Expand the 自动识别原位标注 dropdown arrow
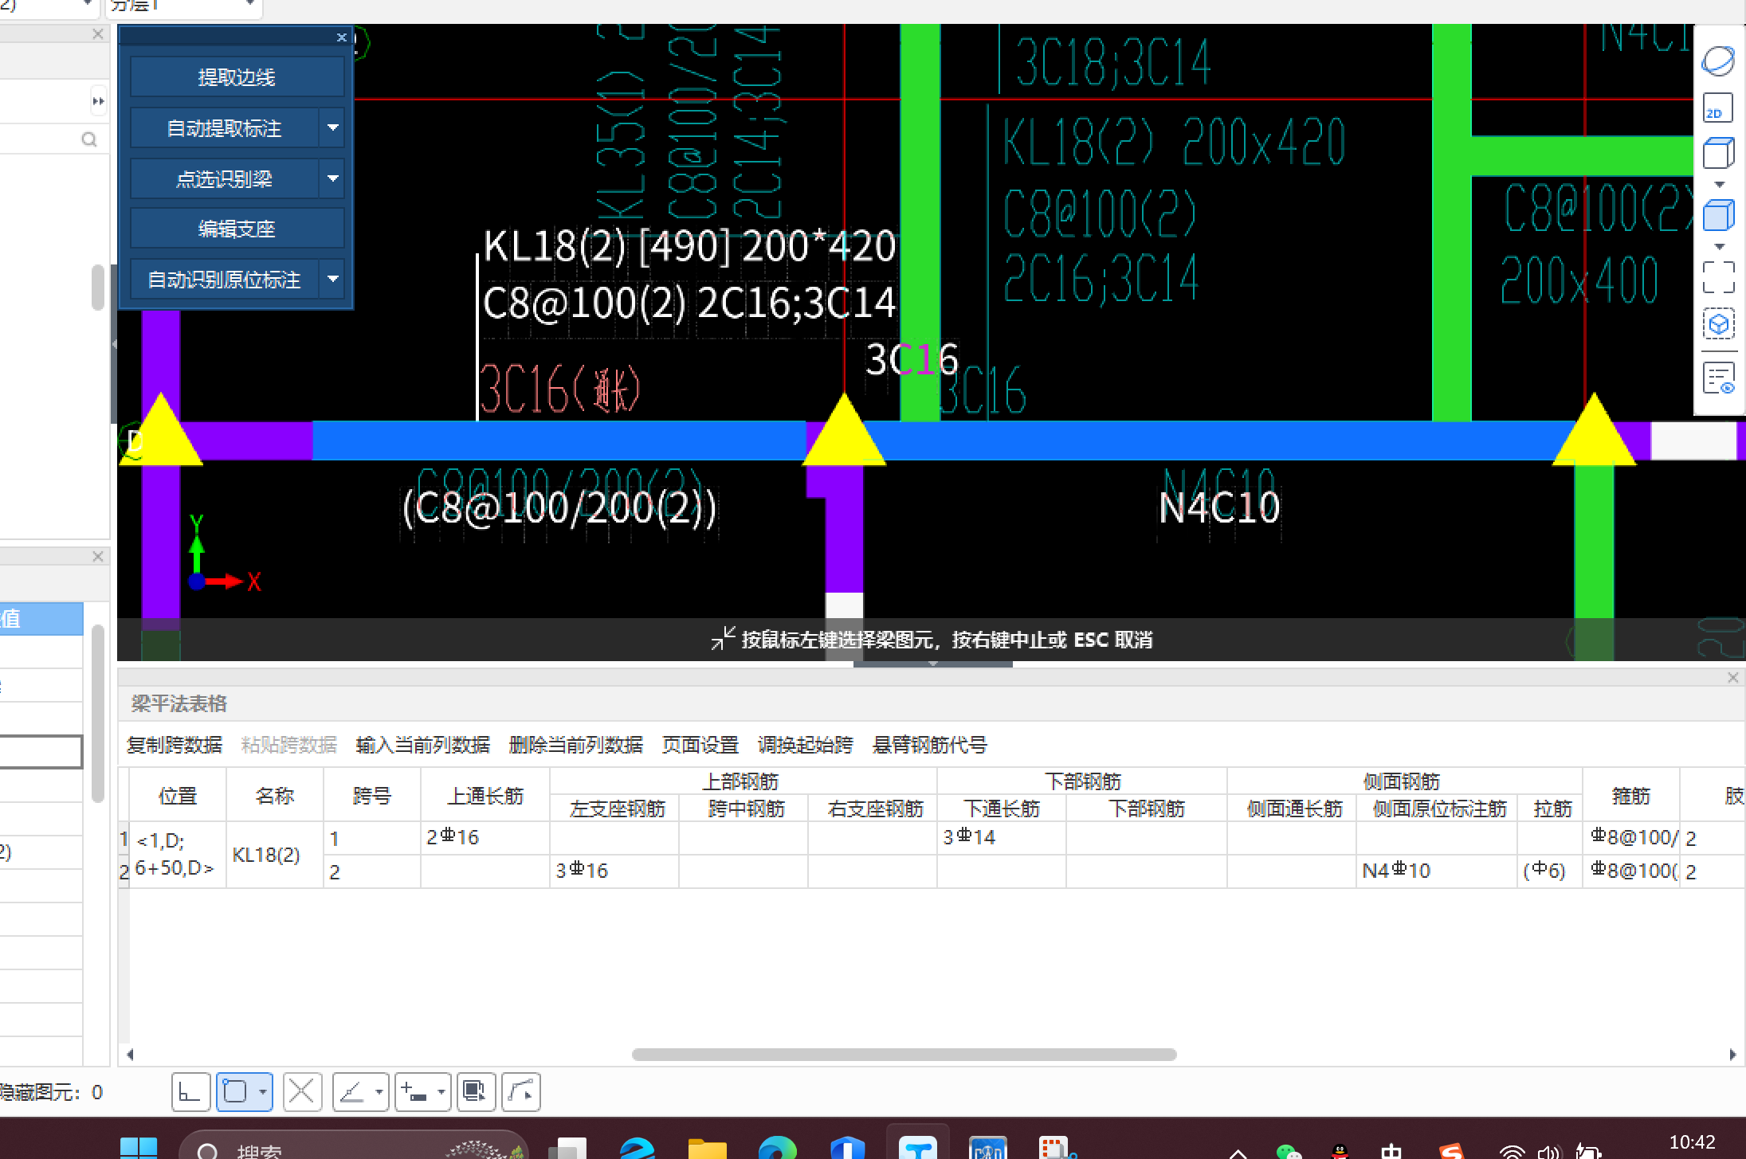The height and width of the screenshot is (1159, 1746). [x=333, y=279]
